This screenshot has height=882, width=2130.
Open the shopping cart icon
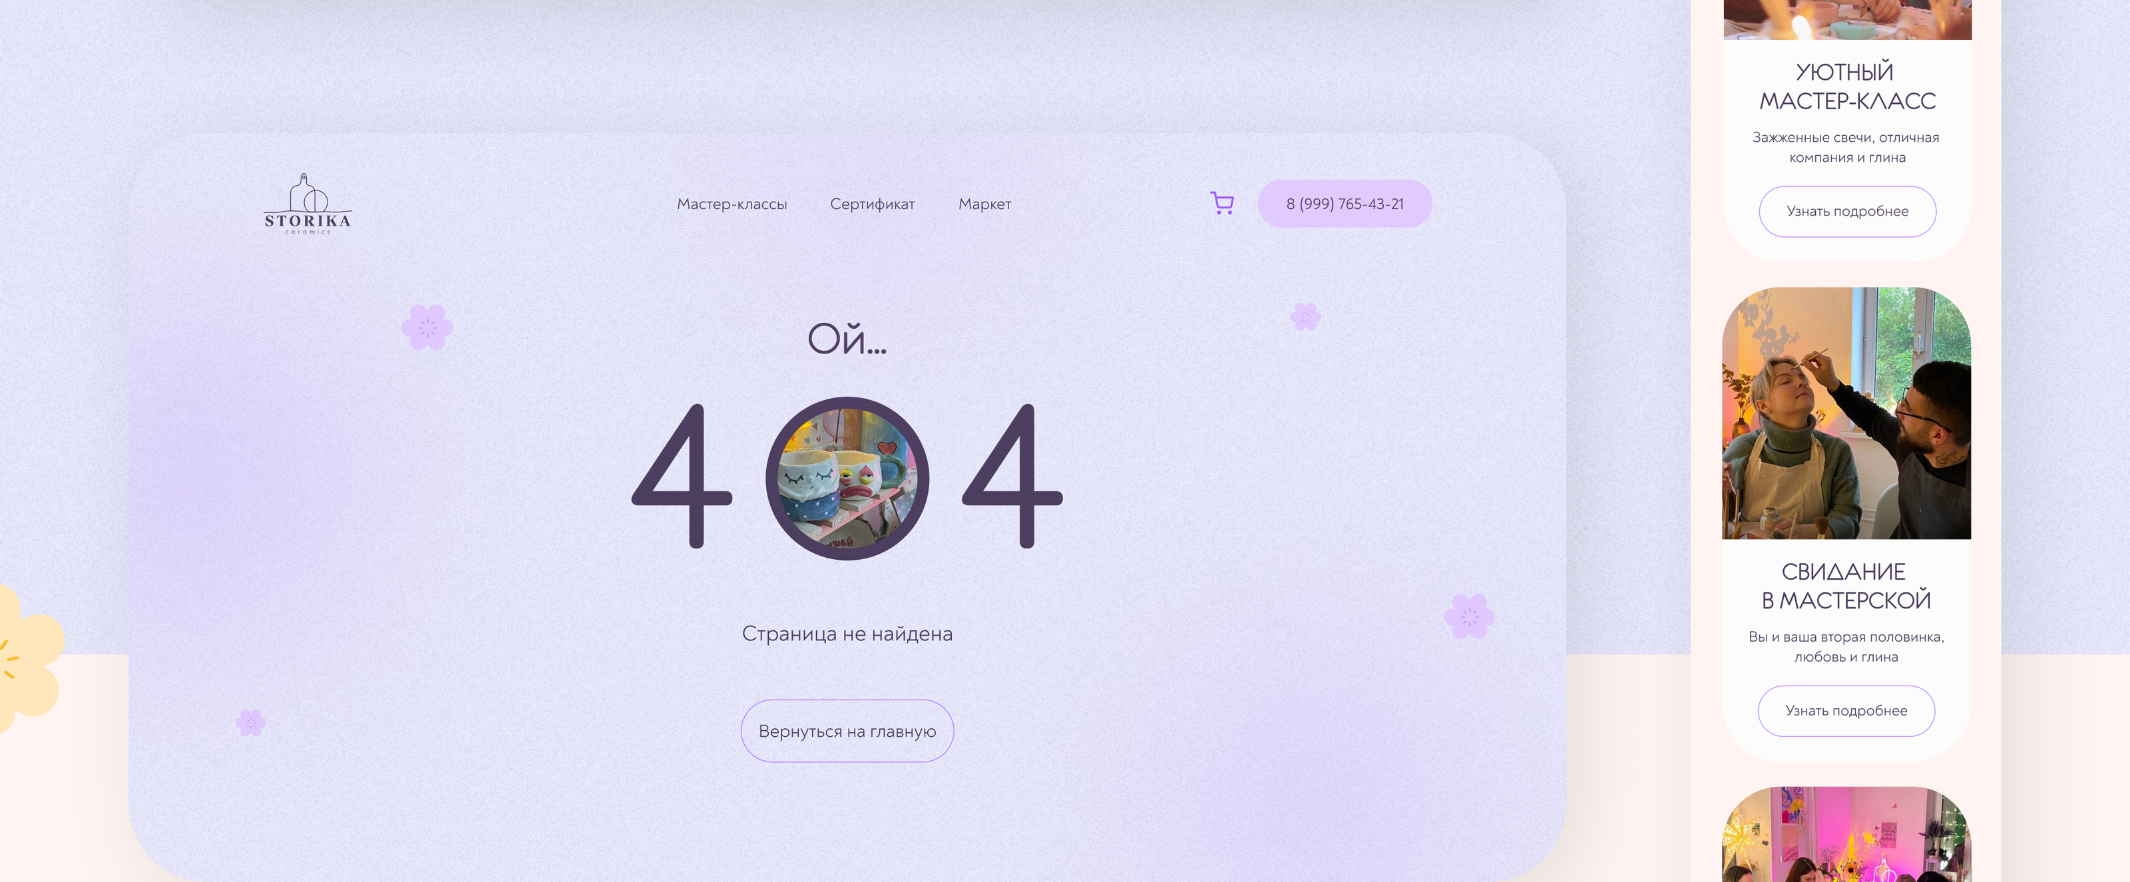(1221, 203)
